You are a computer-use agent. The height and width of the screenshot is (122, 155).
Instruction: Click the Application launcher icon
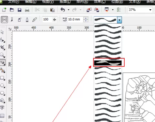(107, 10)
